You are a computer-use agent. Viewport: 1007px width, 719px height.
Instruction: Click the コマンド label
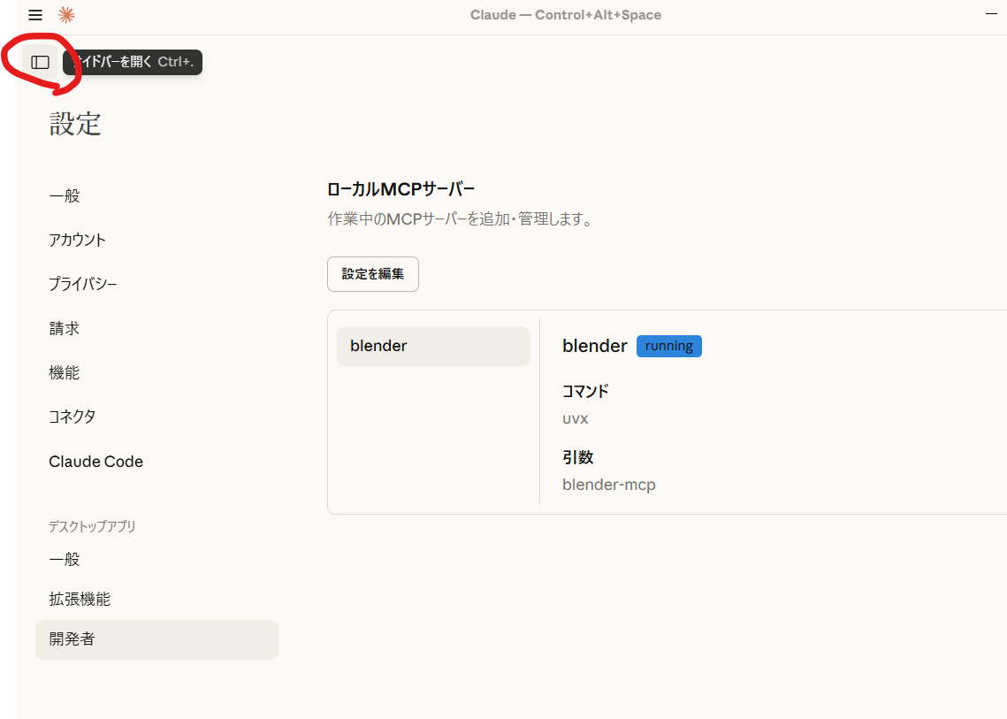click(585, 391)
